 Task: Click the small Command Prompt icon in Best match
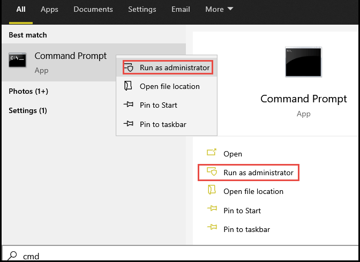point(18,61)
